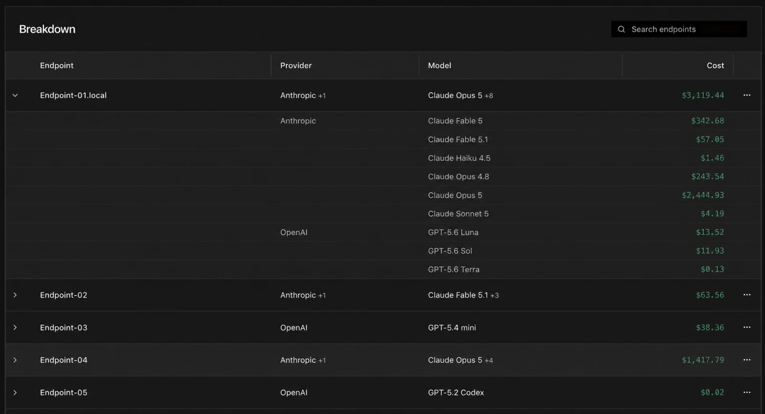This screenshot has height=414, width=765.
Task: Select the Endpoint-04 name
Action: pos(64,360)
